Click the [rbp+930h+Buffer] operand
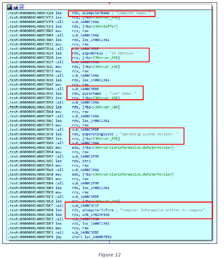The height and width of the screenshot is (258, 224). [100, 26]
